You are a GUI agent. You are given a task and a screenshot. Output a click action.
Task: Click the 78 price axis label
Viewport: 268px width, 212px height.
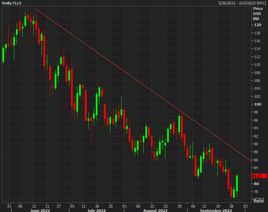[256, 192]
